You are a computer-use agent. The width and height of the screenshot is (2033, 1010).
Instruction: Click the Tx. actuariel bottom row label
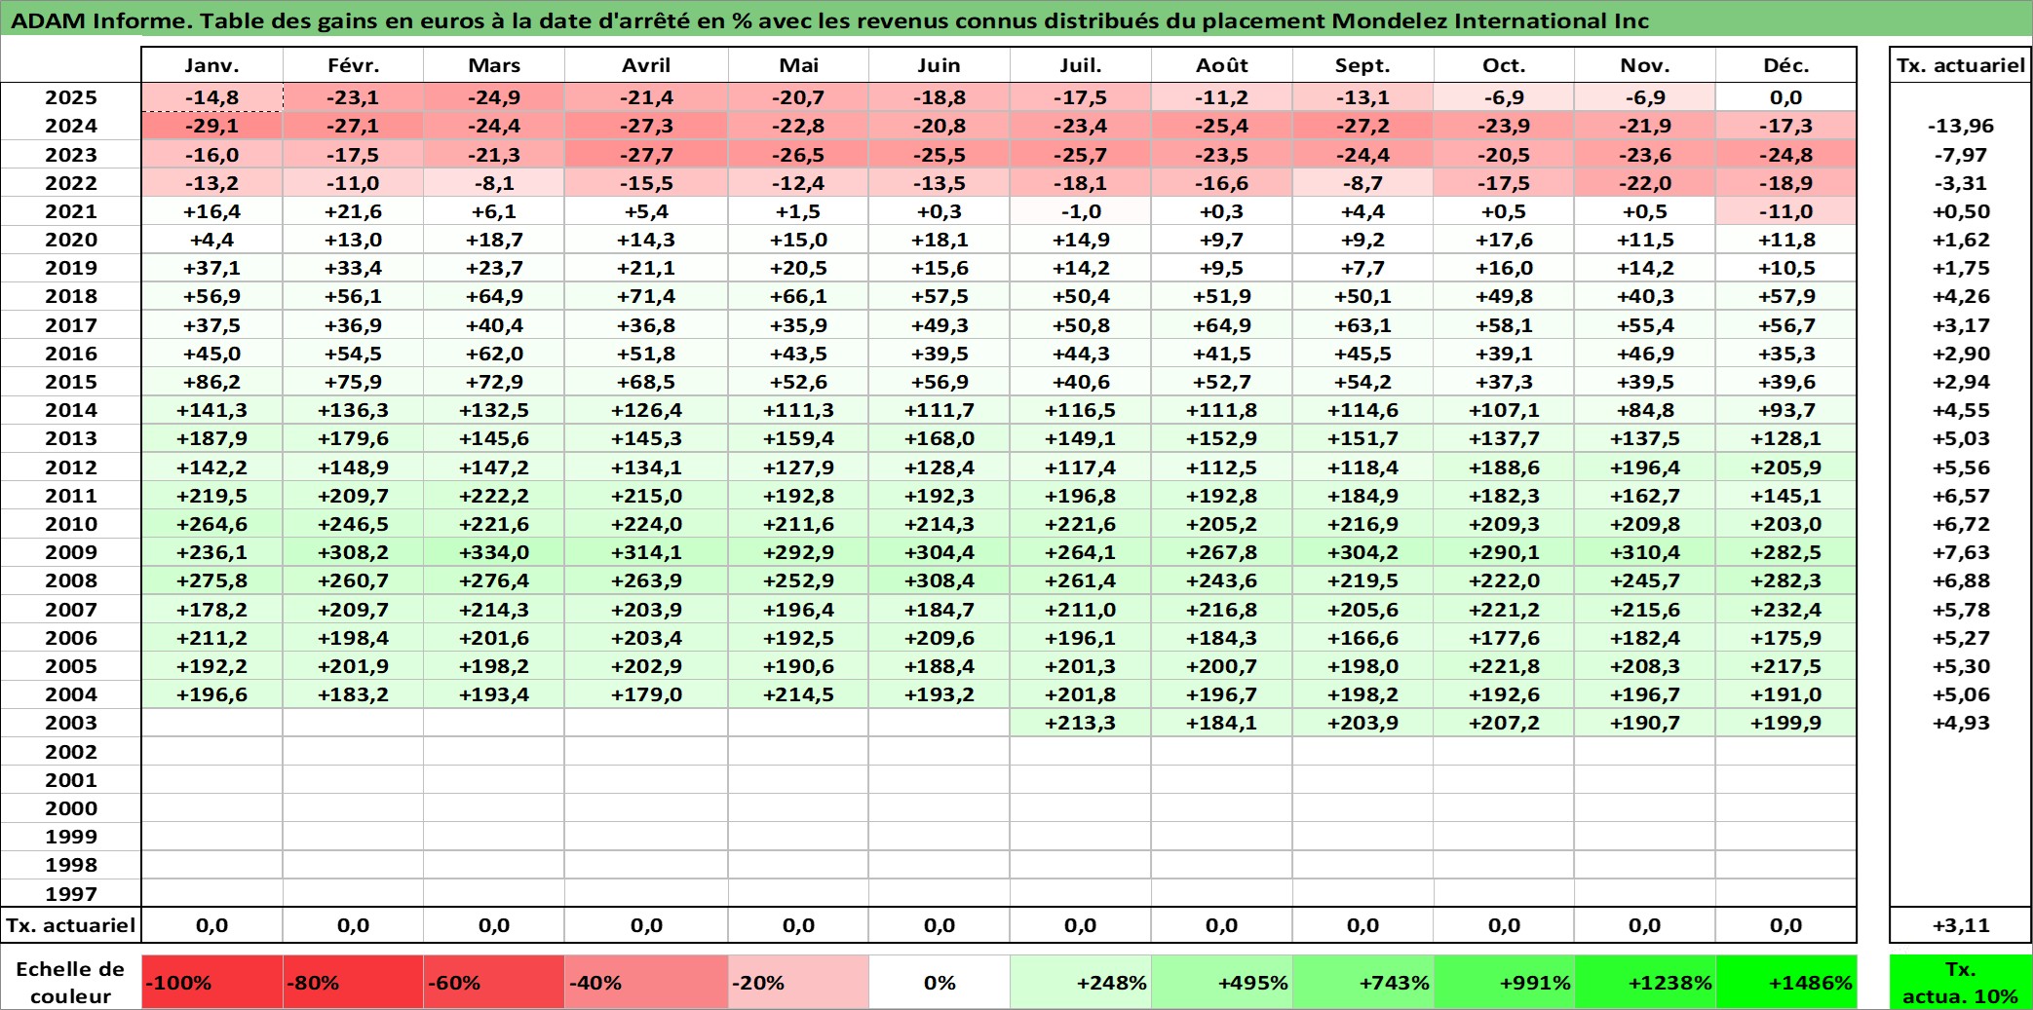point(71,925)
